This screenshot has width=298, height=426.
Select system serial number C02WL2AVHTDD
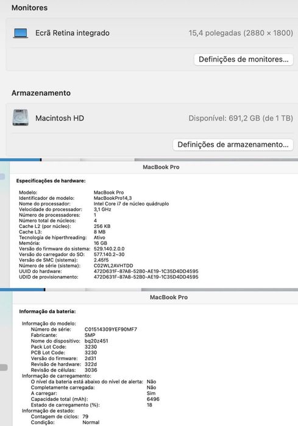113,266
